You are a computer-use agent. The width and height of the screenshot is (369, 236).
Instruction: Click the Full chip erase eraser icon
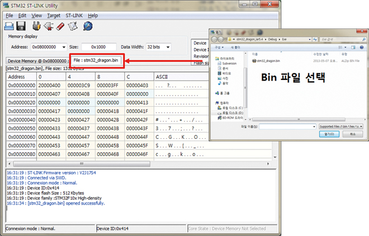60,26
